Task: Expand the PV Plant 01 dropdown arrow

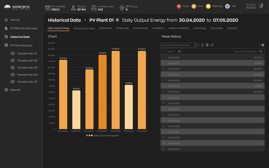Action: pyautogui.click(x=117, y=20)
